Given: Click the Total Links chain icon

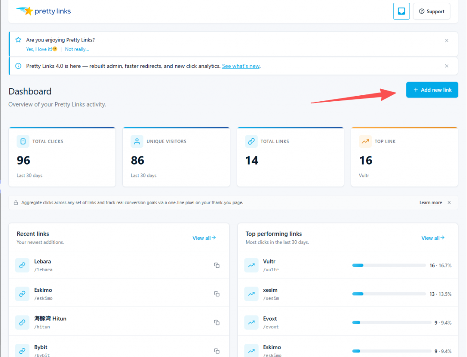Looking at the screenshot, I should click(x=251, y=141).
